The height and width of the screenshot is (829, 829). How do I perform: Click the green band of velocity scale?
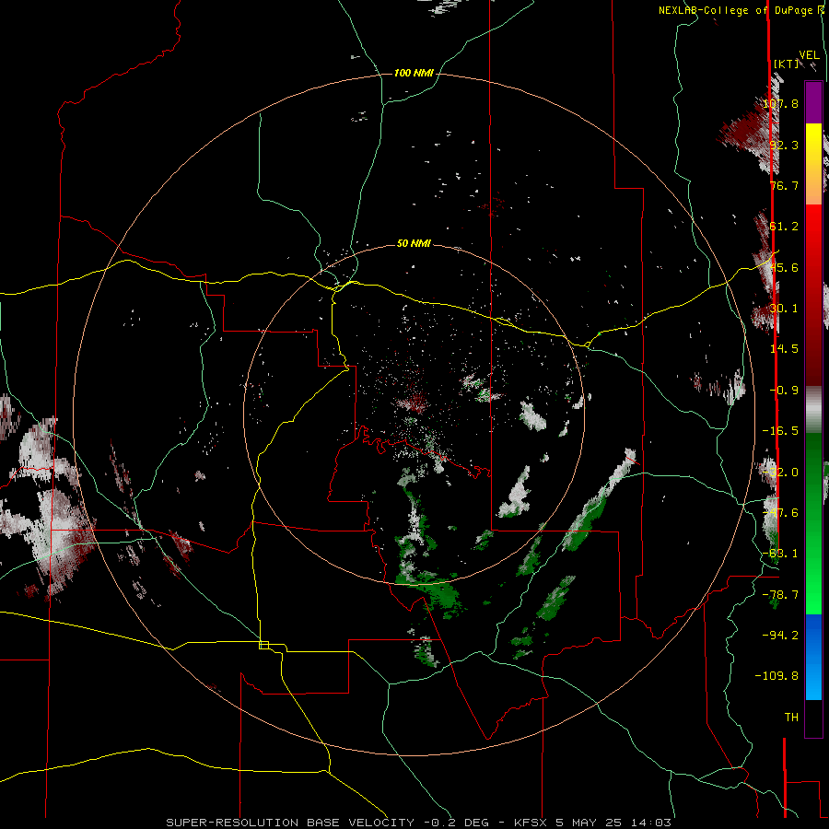point(813,523)
